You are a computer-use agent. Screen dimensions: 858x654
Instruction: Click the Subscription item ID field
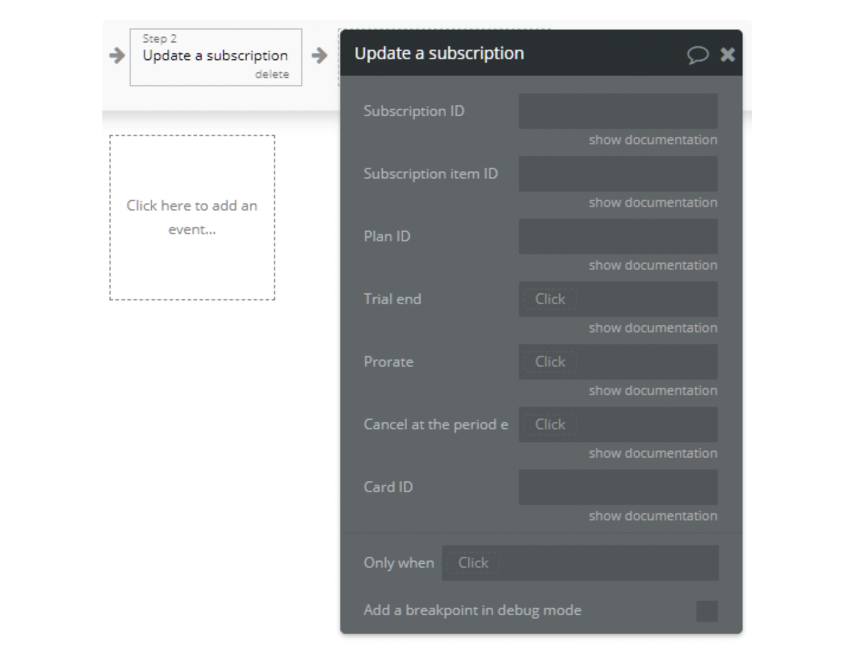pyautogui.click(x=618, y=174)
